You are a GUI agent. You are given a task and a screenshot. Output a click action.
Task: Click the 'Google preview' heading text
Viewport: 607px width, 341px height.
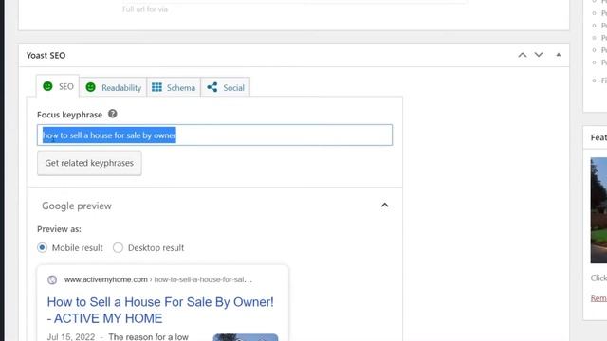pos(77,206)
